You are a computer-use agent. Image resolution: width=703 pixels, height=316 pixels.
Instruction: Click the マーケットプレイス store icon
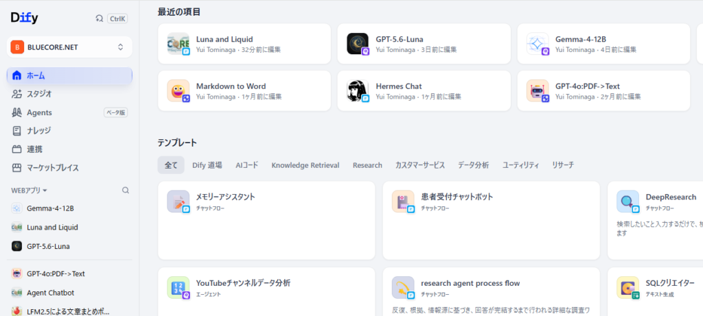coord(16,168)
